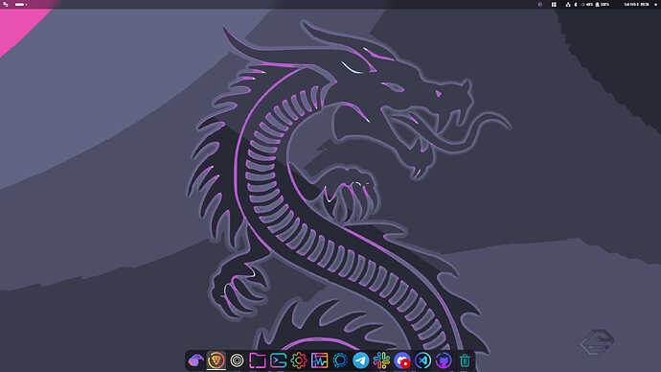Open the activities icon in top-left corner
The image size is (661, 372).
point(6,4)
